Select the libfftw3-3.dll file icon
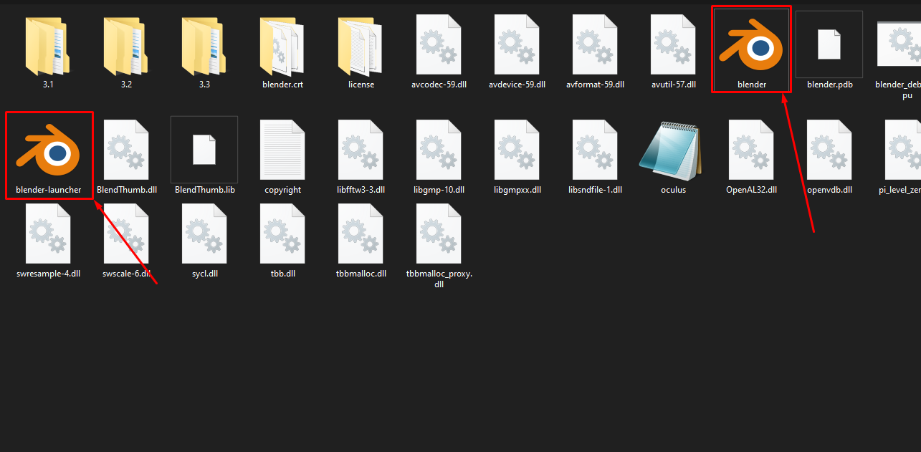The width and height of the screenshot is (921, 452). click(x=361, y=150)
